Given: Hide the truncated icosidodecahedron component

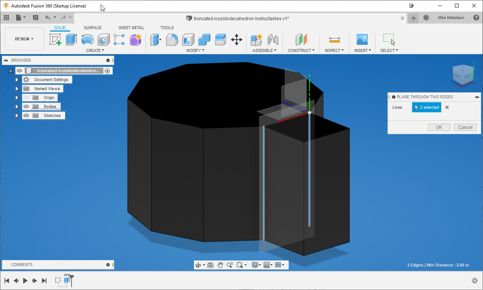Looking at the screenshot, I should pos(19,70).
